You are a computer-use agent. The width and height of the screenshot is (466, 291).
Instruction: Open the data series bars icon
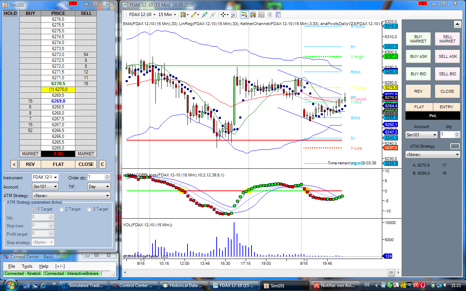point(253,15)
